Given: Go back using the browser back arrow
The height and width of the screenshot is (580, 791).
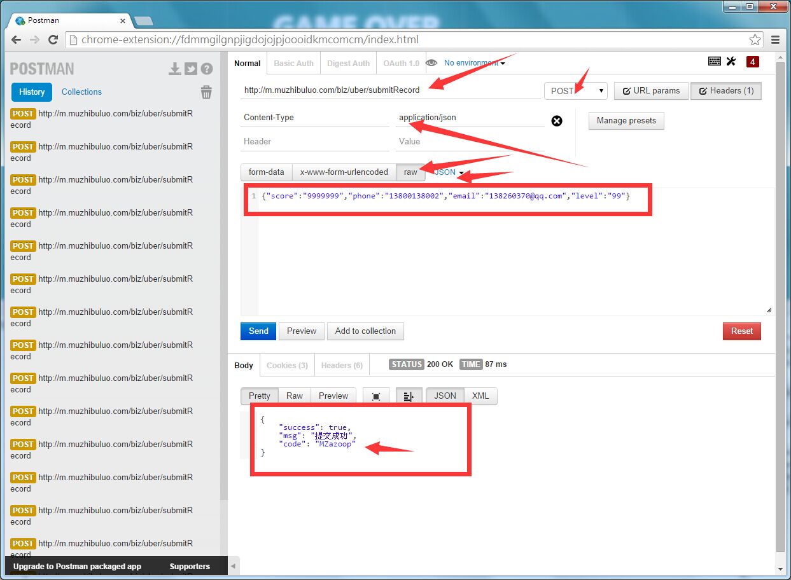Looking at the screenshot, I should pos(17,39).
